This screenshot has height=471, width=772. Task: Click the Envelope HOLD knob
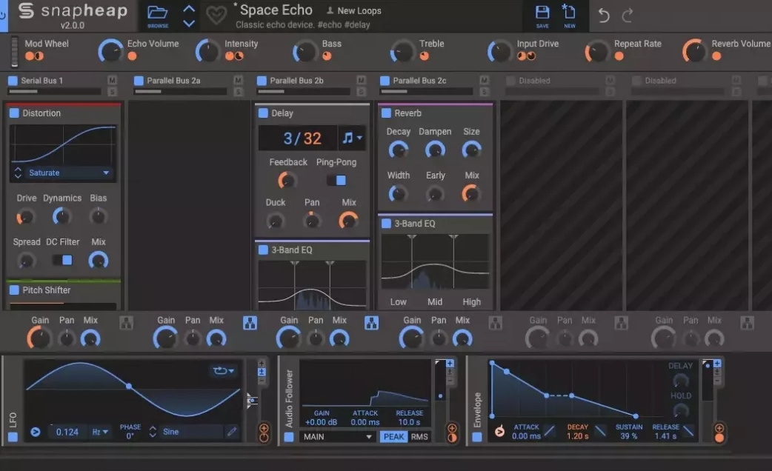tap(680, 410)
